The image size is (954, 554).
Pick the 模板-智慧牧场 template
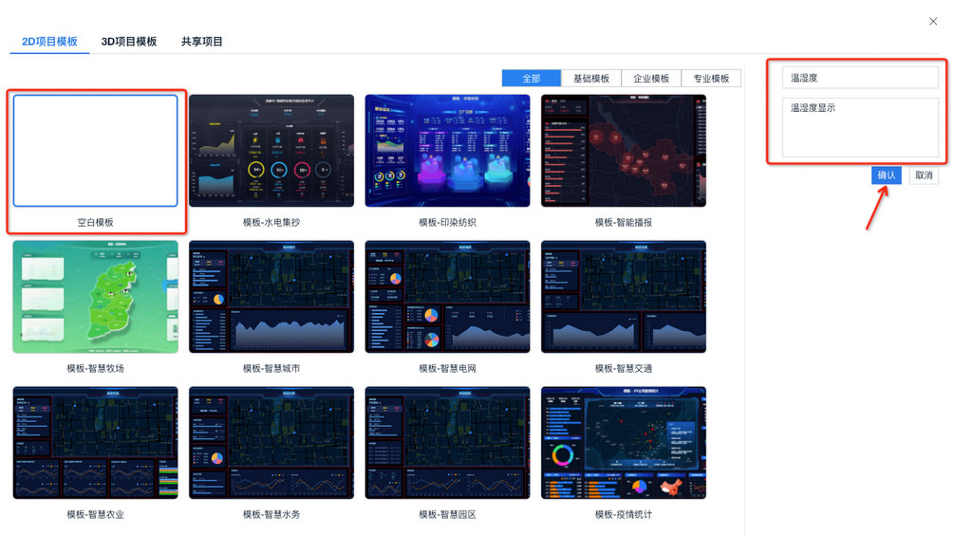95,297
